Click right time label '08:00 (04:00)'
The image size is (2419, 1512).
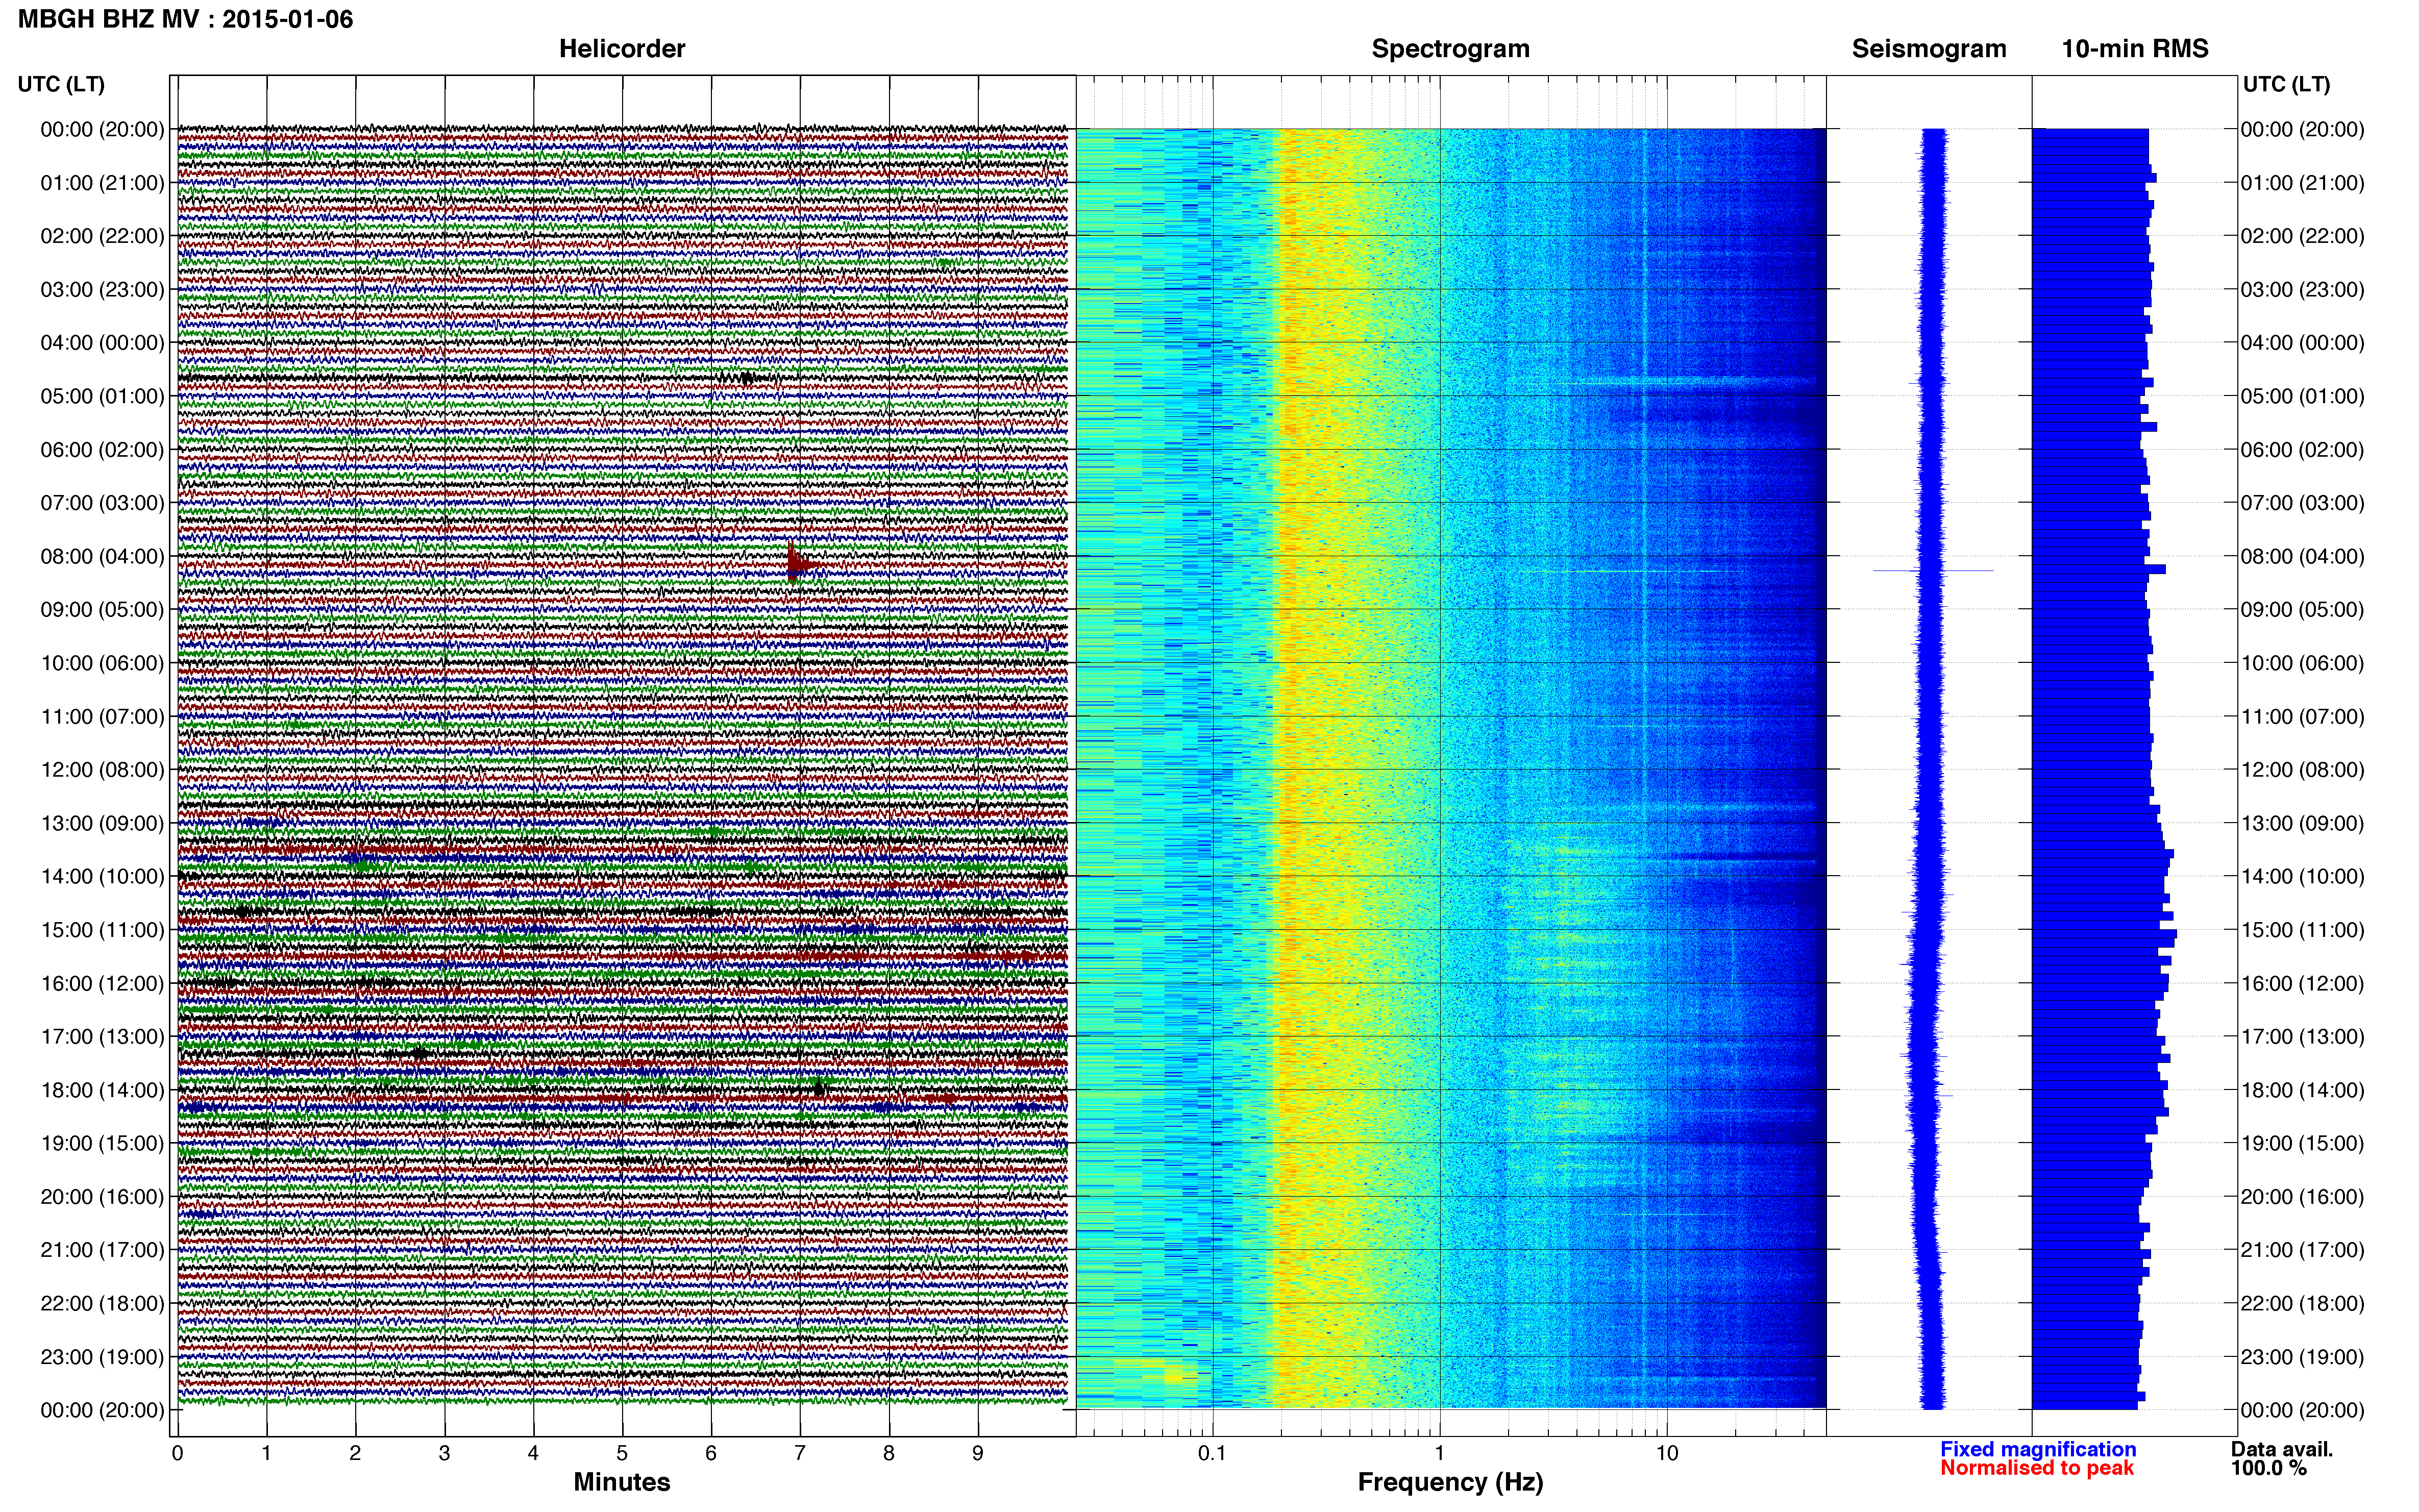coord(2302,556)
